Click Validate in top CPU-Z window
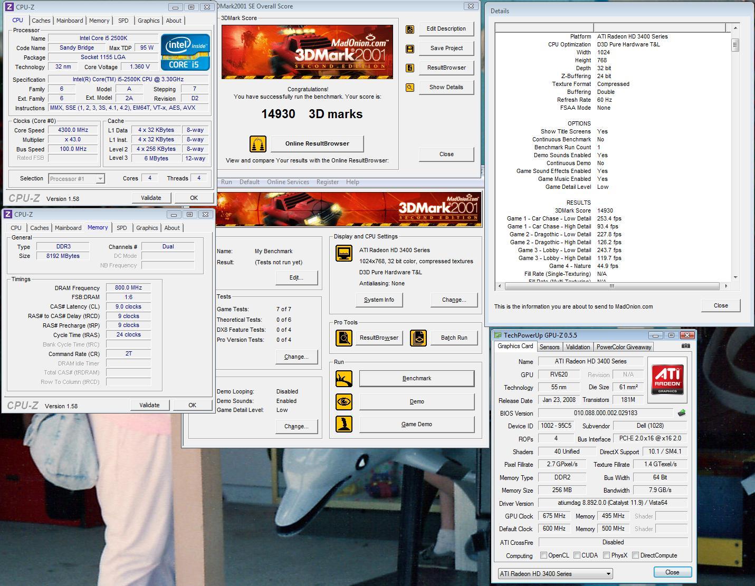 151,198
